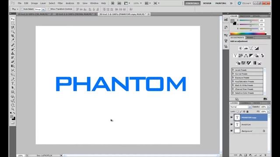Click foreground color swatch in toolbox

pyautogui.click(x=12, y=117)
